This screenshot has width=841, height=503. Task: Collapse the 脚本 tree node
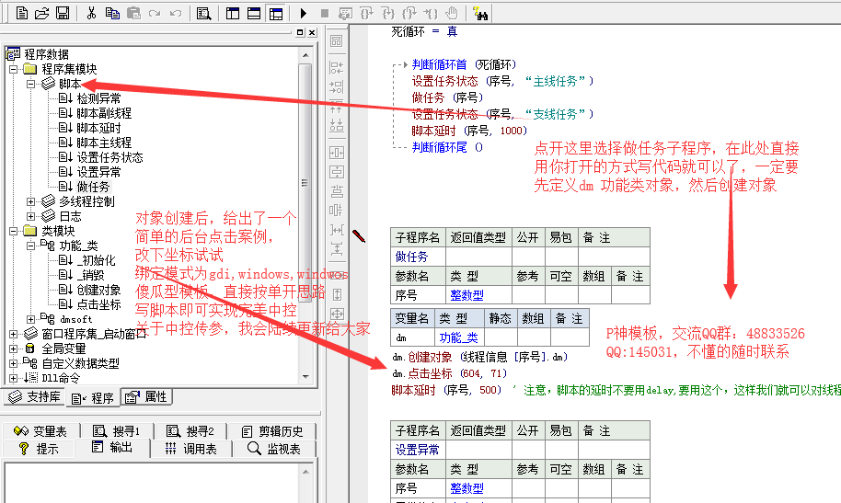[x=30, y=84]
